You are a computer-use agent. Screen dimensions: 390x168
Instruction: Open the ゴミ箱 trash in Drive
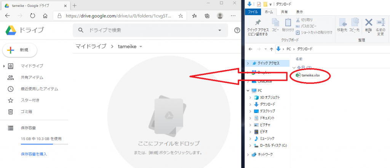(26, 111)
